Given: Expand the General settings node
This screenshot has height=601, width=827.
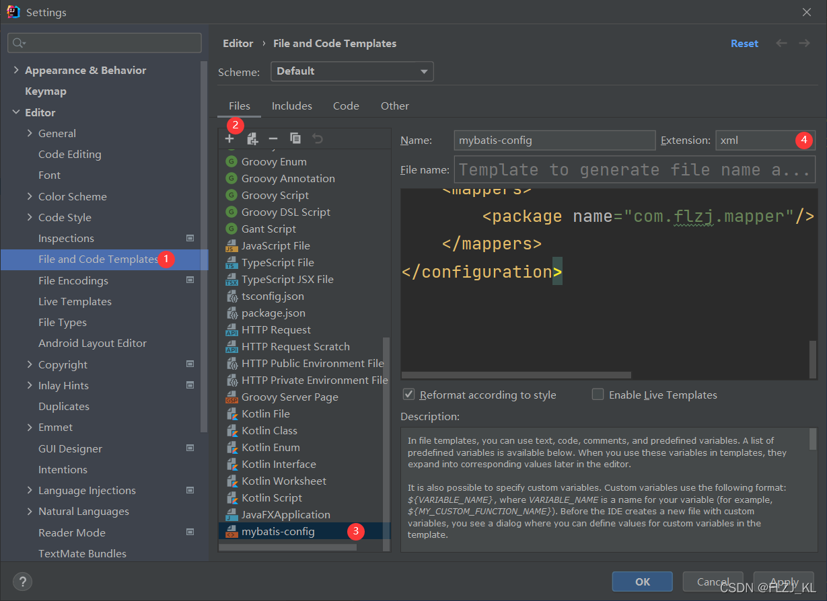Looking at the screenshot, I should pyautogui.click(x=30, y=133).
